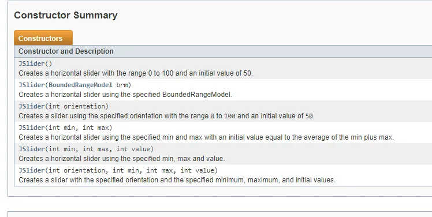Open the JSlider(int min, int max) link

click(31, 128)
